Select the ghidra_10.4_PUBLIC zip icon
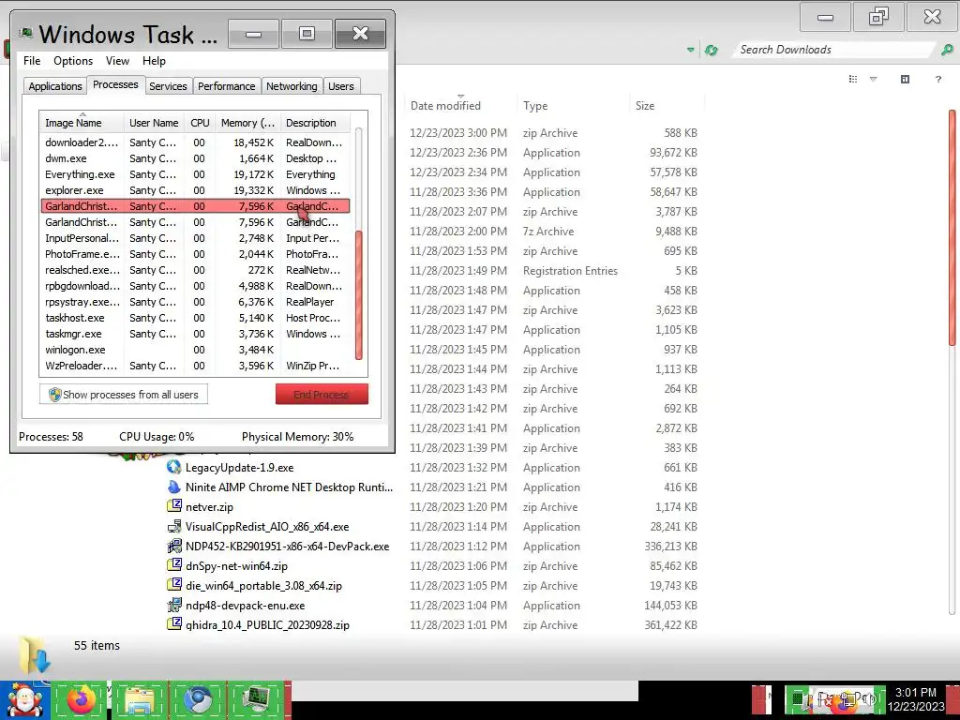 tap(174, 624)
